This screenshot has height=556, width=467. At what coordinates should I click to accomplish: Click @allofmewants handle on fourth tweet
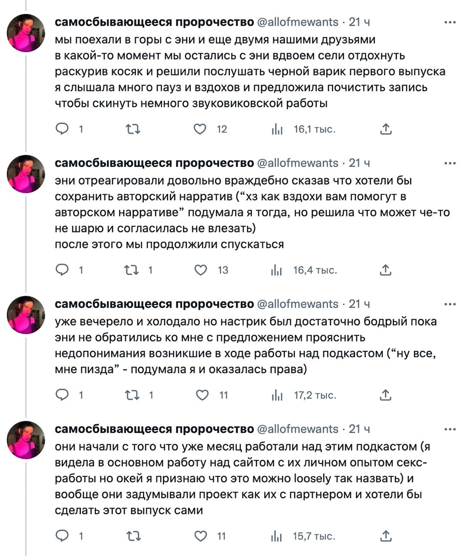point(298,429)
